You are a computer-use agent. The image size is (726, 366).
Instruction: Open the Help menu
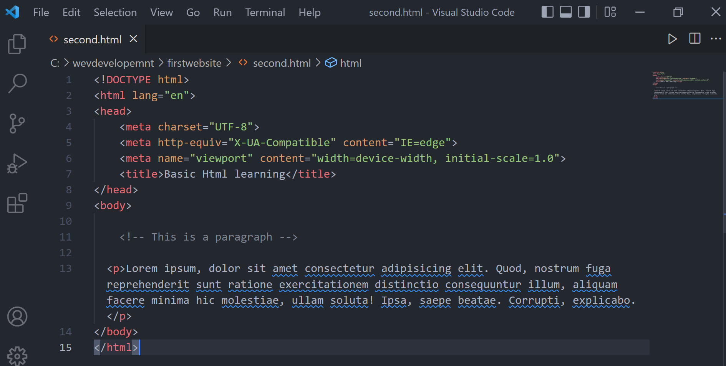point(310,13)
